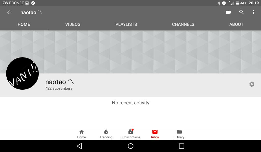The width and height of the screenshot is (261, 152).
Task: Tap the image notification icon in status bar
Action: click(x=27, y=3)
